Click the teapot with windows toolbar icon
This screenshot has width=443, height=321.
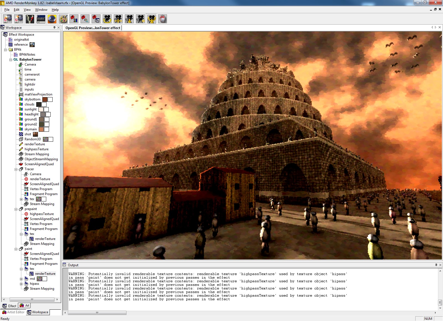(96, 19)
